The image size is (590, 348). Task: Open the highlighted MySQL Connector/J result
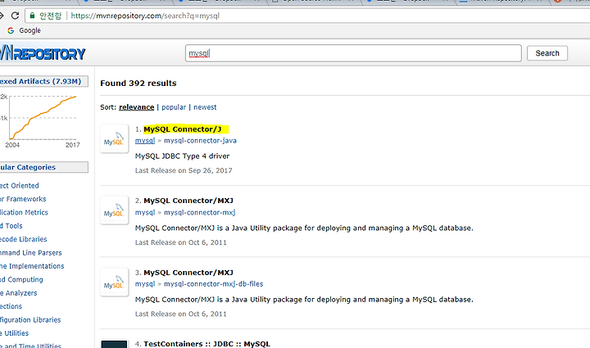coord(183,129)
